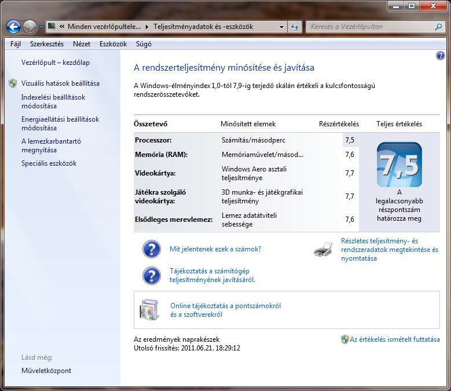Minimize the window
This screenshot has height=391, width=451.
[396, 6]
